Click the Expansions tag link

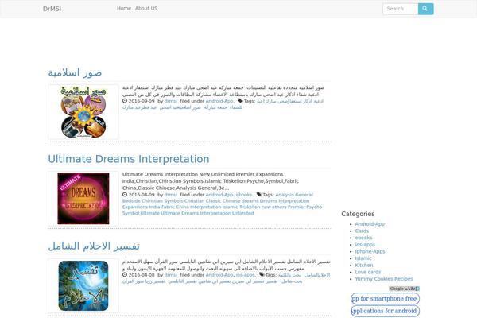135,207
